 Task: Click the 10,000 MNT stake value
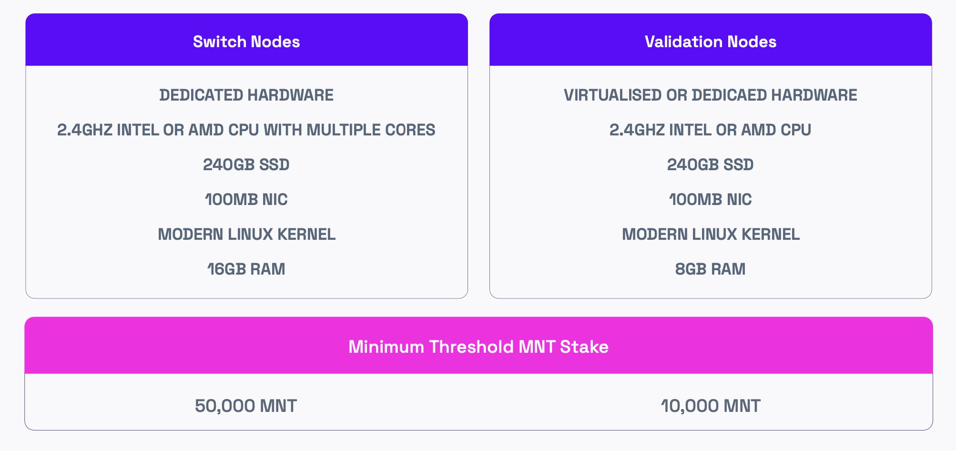(x=710, y=406)
